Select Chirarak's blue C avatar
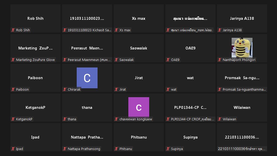277x156 pixels. (87, 78)
